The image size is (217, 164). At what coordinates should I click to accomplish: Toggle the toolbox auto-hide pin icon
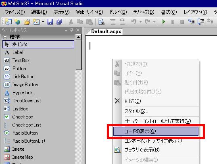(x=72, y=30)
